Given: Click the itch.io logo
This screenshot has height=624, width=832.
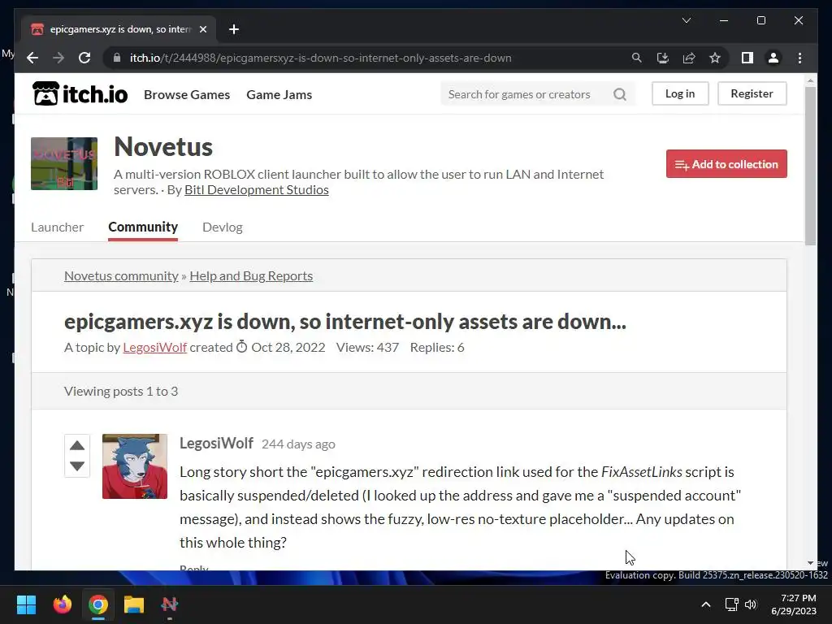Looking at the screenshot, I should click(80, 94).
